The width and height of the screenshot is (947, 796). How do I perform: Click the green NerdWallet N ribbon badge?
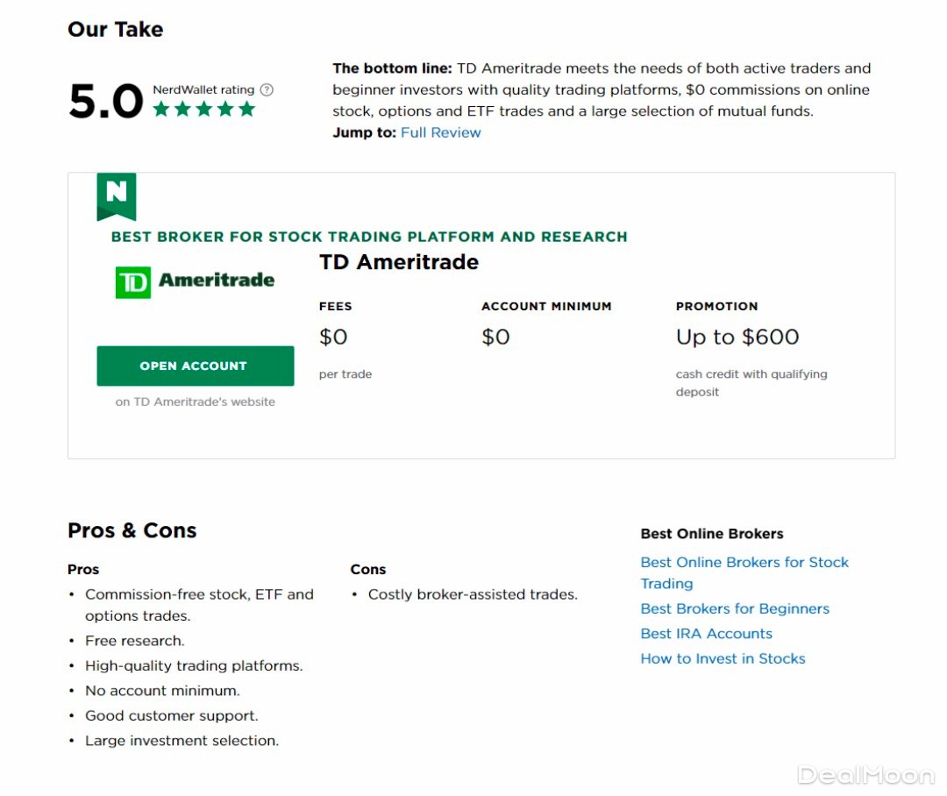[x=117, y=195]
